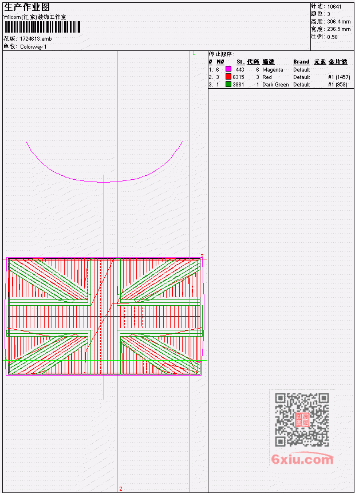Click the 'St.' column header
The image size is (355, 493).
click(x=240, y=62)
